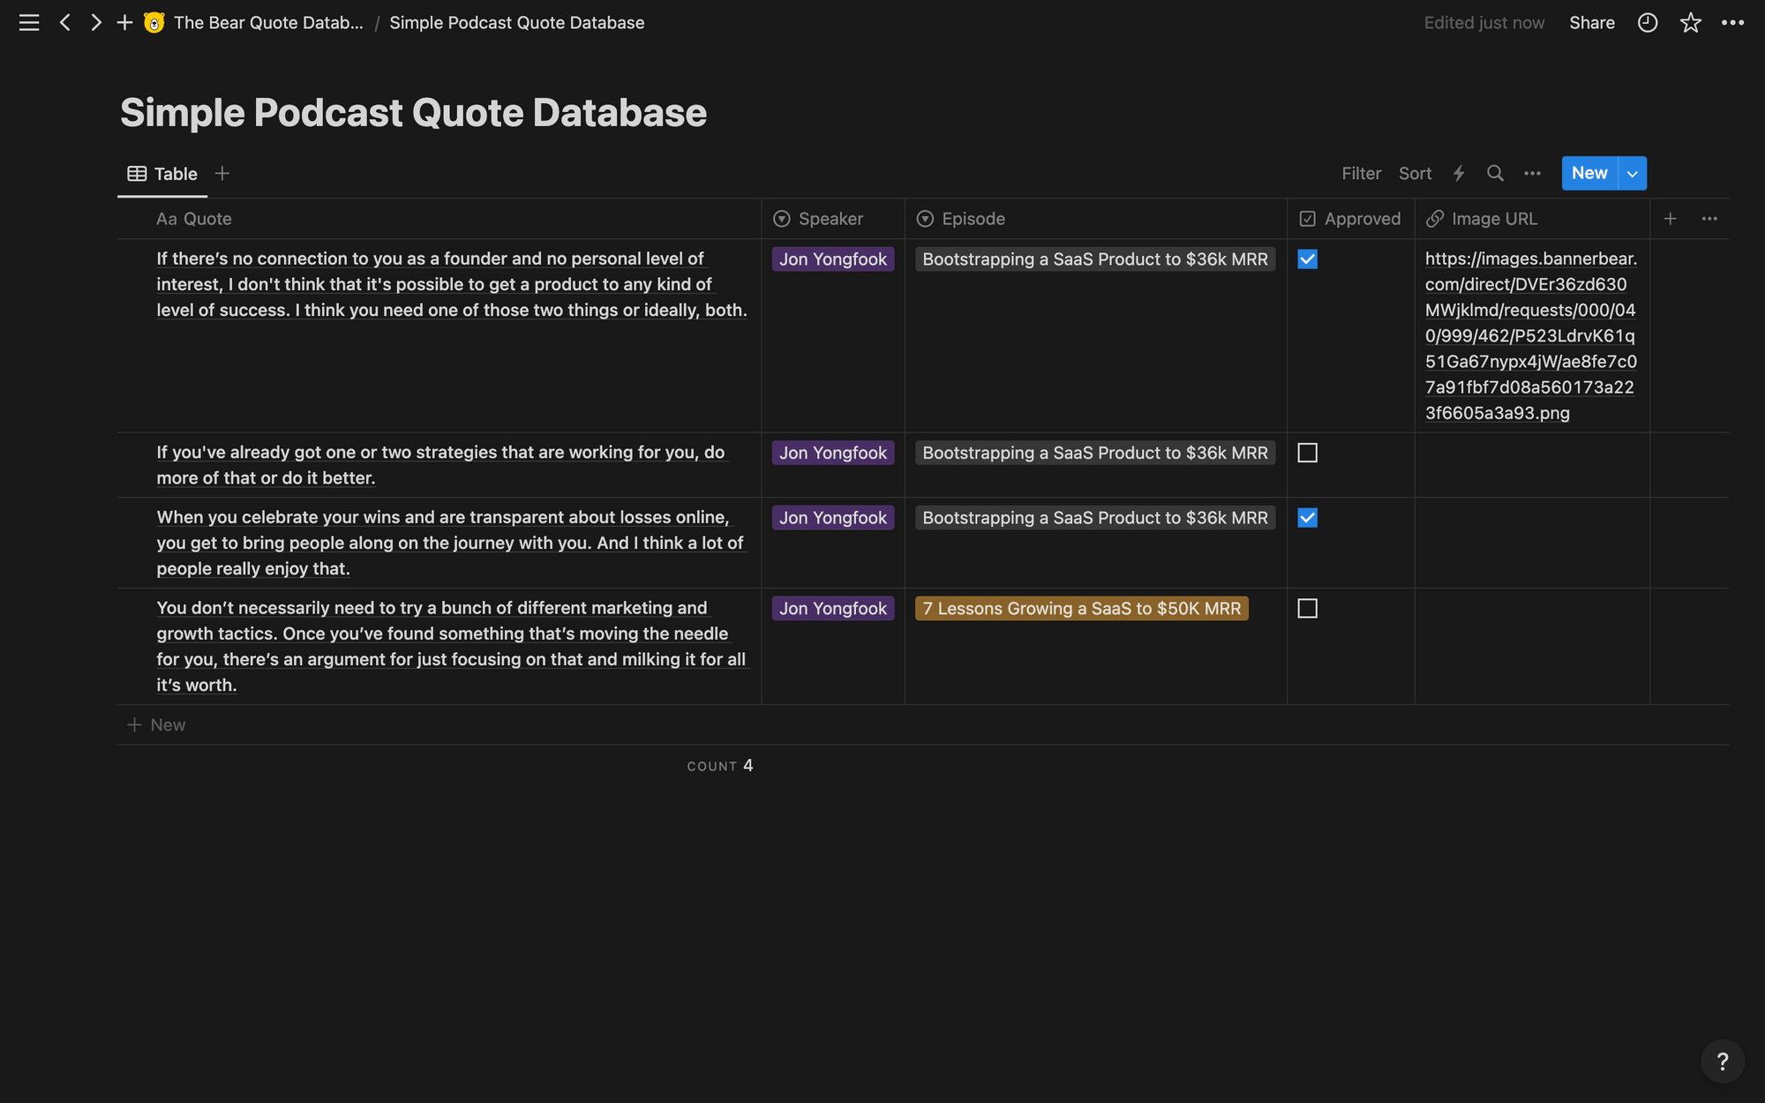Switch to the Table view tab
The height and width of the screenshot is (1103, 1765).
click(162, 173)
